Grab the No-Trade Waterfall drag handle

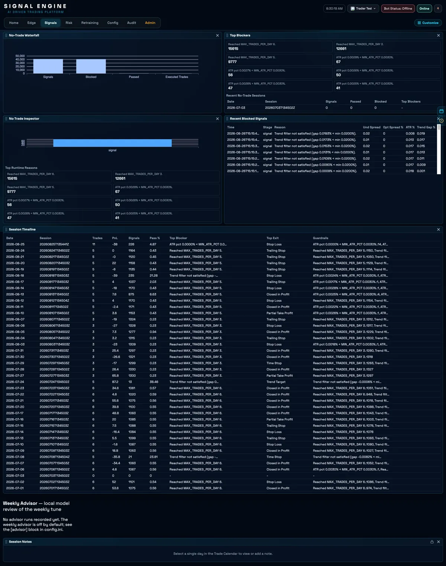pyautogui.click(x=6, y=35)
